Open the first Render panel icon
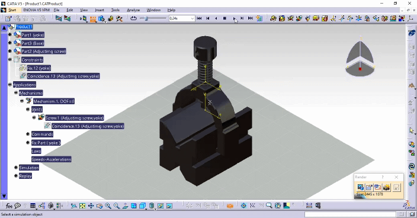The height and width of the screenshot is (218, 417). point(360,187)
